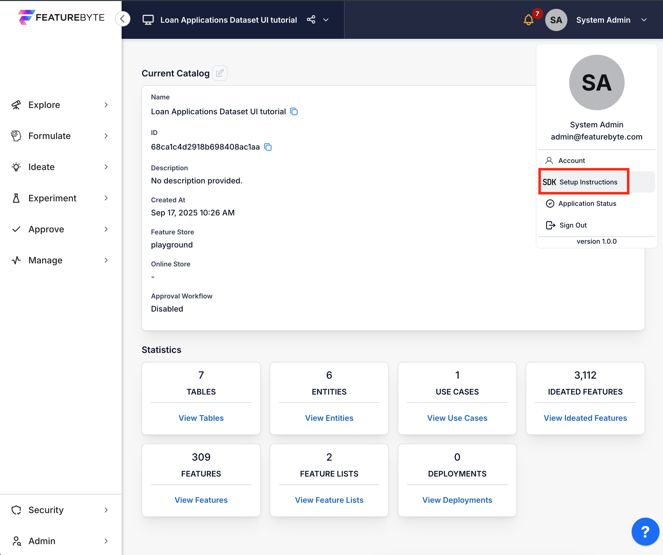Click the Security shield icon in sidebar
This screenshot has height=555, width=663.
(x=16, y=510)
